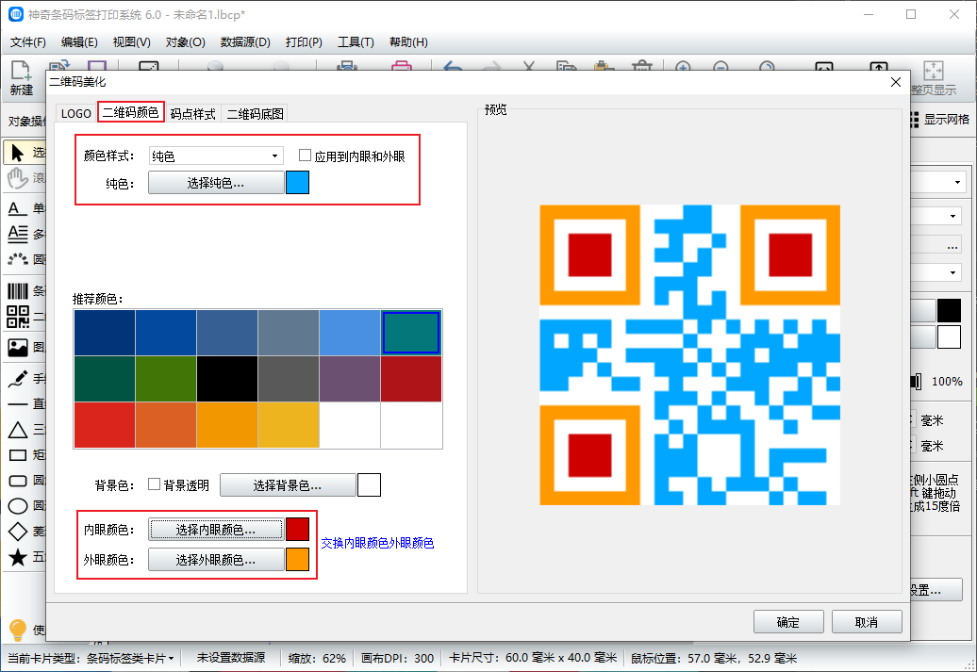
Task: Confirm with the 确定 button
Action: tap(788, 621)
